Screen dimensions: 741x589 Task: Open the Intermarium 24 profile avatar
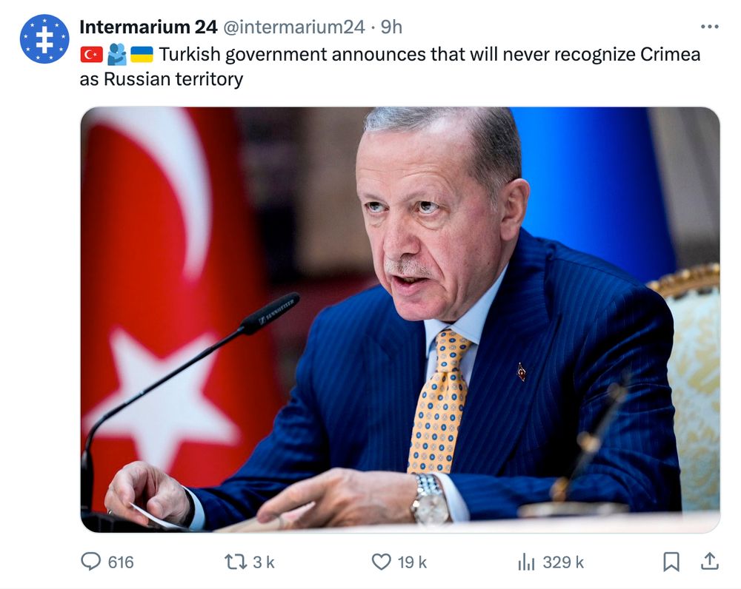tap(44, 38)
